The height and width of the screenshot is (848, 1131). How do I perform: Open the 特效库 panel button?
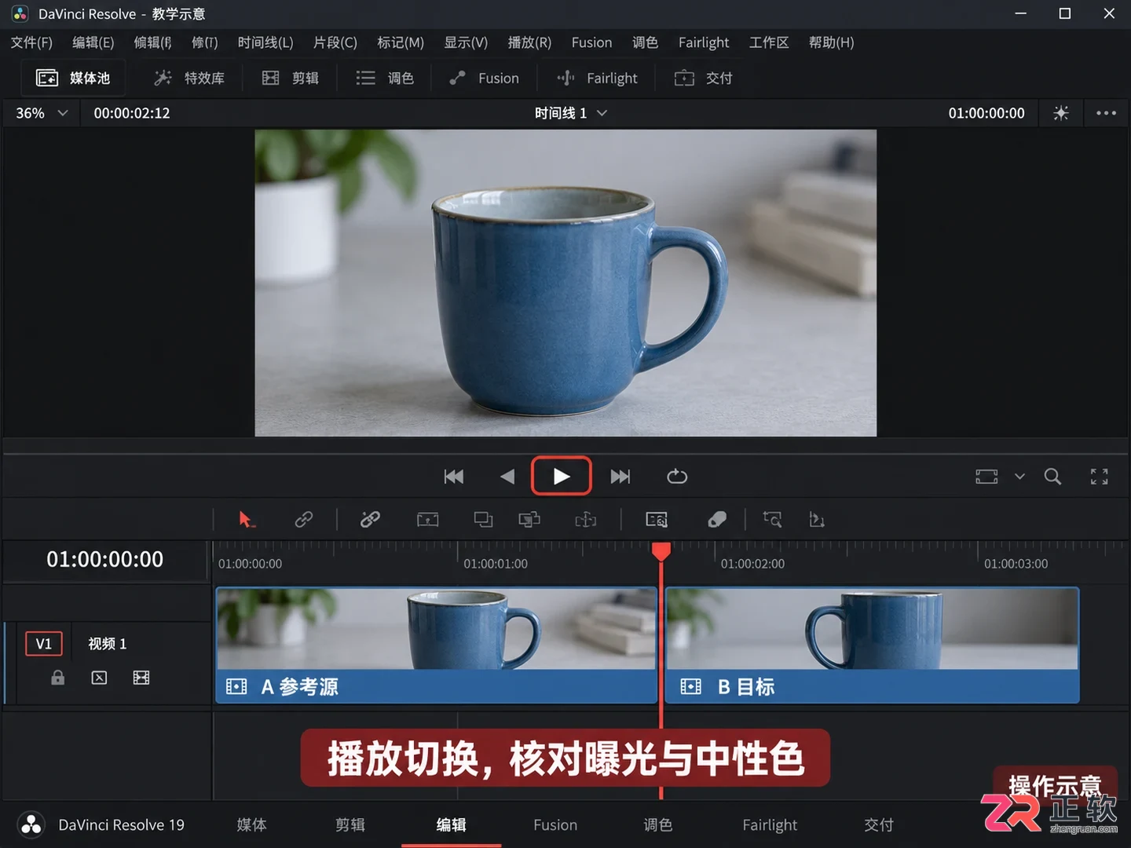pyautogui.click(x=189, y=78)
